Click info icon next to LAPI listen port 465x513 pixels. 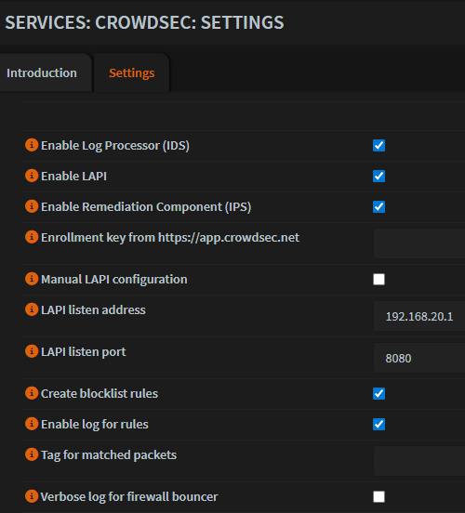coord(32,351)
